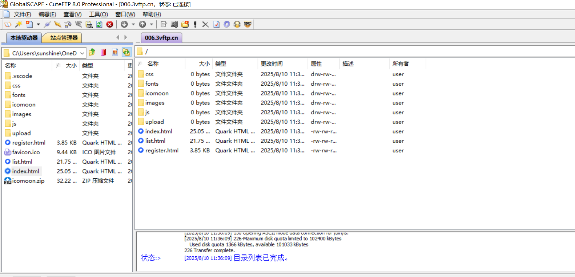Switch to the 本地驱动器 tab
This screenshot has width=575, height=277.
point(24,38)
